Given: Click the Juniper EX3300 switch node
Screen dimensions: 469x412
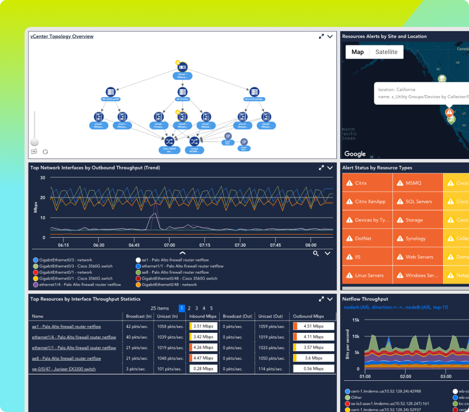Looking at the screenshot, I should coord(194,141).
